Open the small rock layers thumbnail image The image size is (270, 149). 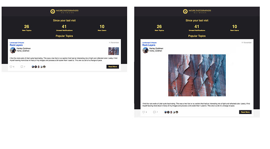[113, 51]
